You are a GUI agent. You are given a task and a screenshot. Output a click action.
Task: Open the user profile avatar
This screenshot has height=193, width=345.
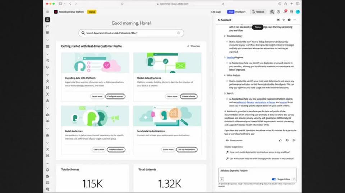[298, 12]
